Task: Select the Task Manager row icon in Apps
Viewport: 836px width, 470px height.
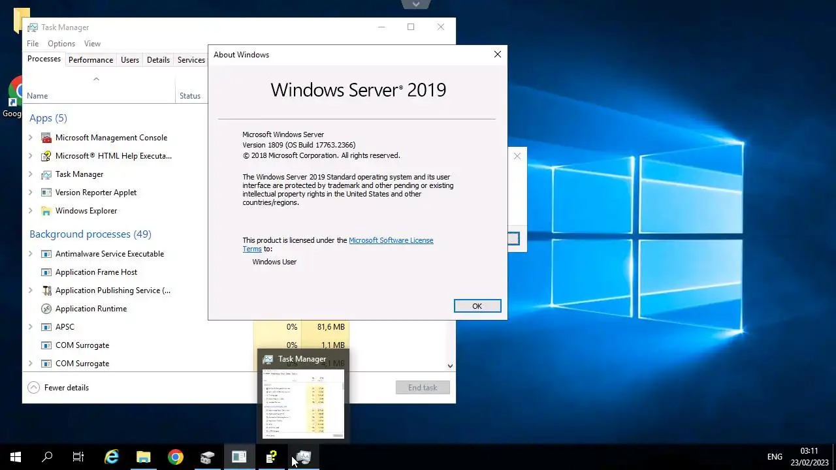Action: click(46, 174)
